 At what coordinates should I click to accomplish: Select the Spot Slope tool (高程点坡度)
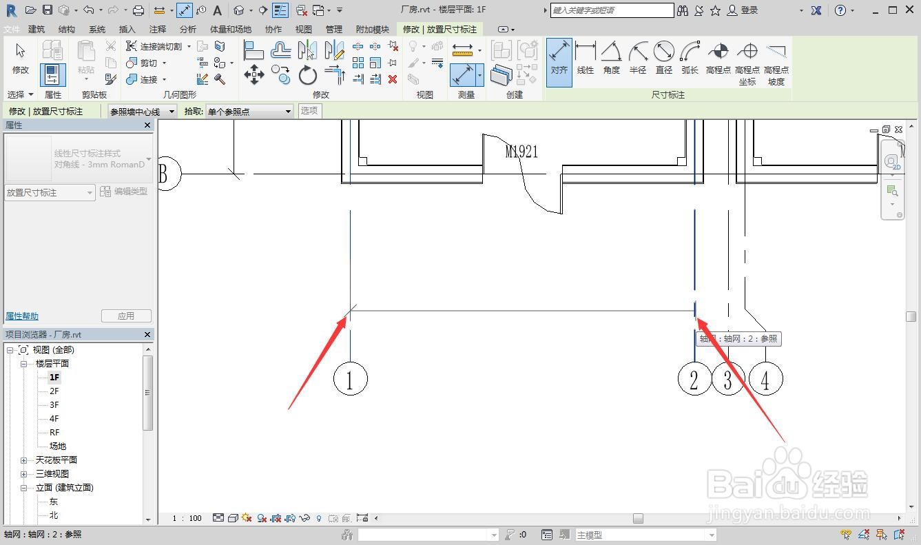point(776,63)
